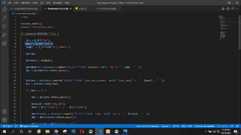
Task: Open the Help menu
Action: 67,3
